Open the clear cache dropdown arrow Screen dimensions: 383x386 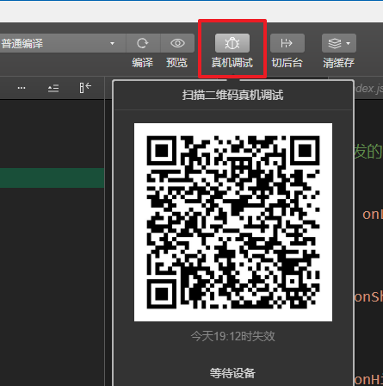click(x=349, y=43)
